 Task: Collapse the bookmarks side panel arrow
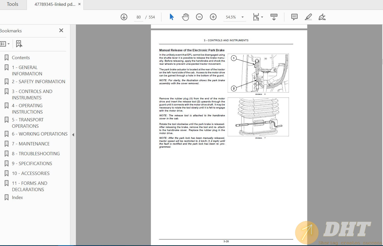(x=73, y=135)
